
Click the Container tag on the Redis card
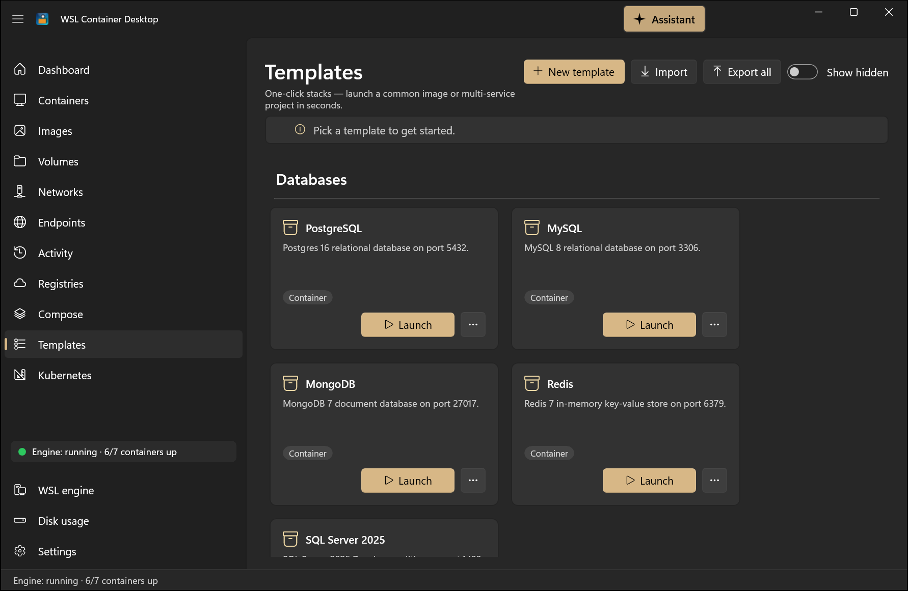point(549,454)
